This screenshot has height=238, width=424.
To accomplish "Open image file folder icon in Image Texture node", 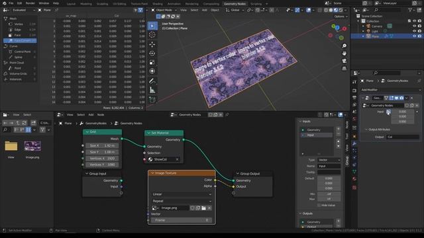I will point(203,208).
